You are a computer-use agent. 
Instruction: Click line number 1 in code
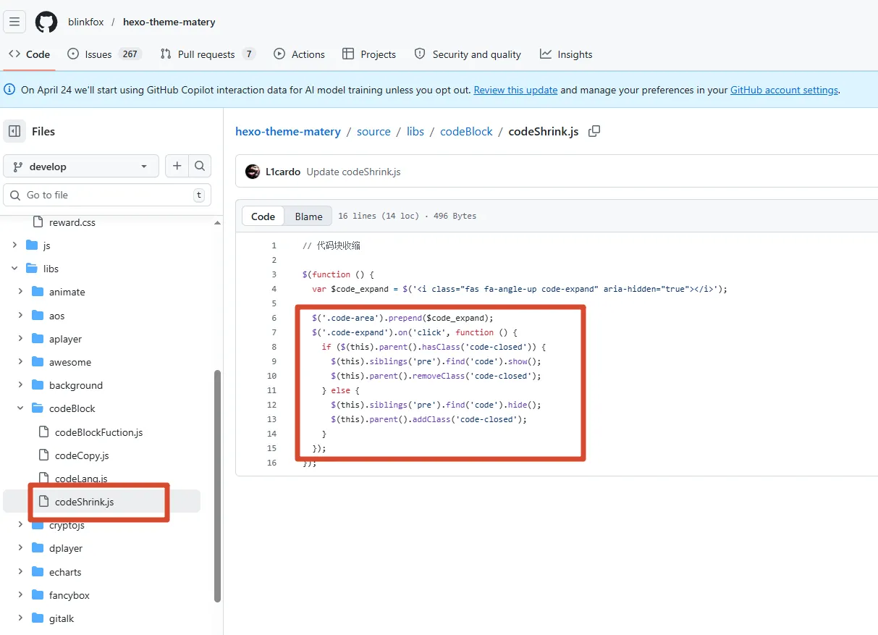tap(274, 245)
